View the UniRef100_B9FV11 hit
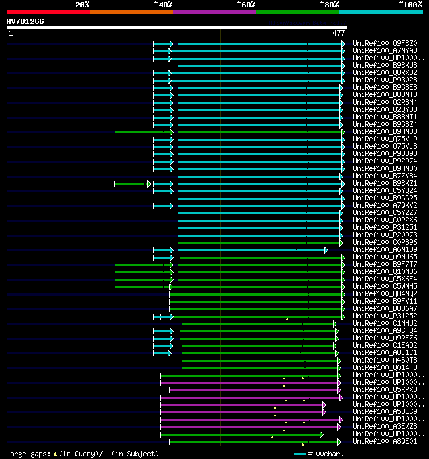The image size is (429, 459). point(385,301)
